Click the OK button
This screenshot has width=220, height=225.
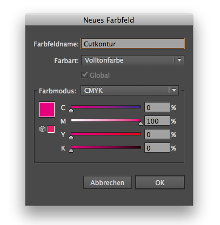[x=160, y=182]
